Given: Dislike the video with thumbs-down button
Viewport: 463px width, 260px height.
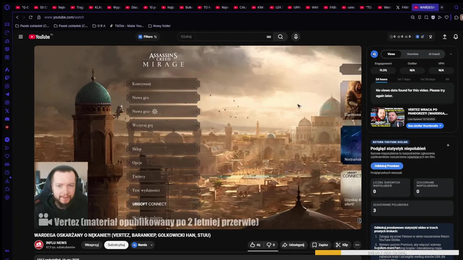Looking at the screenshot, I should (x=271, y=245).
